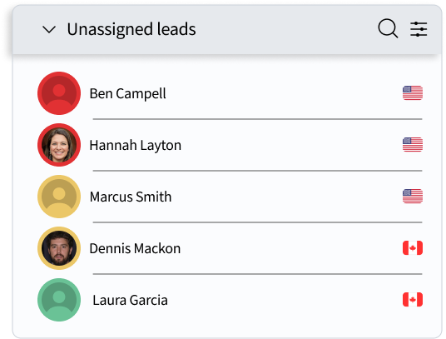Open Hannah Layton's profile photo
This screenshot has width=446, height=339.
tap(59, 145)
